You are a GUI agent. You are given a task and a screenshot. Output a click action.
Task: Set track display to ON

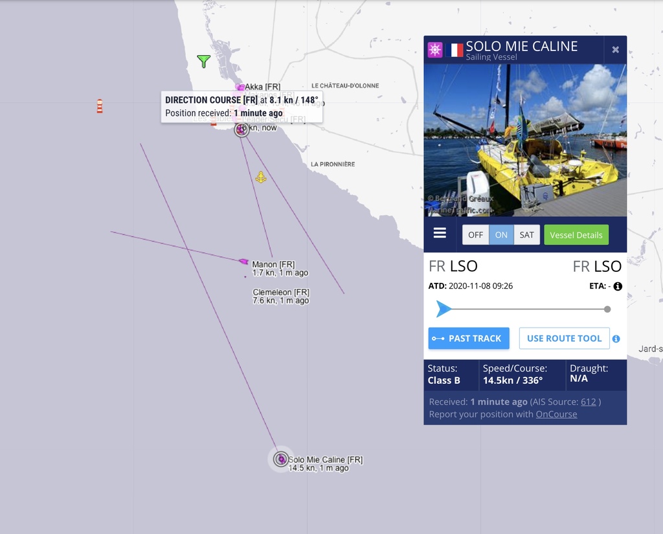pyautogui.click(x=502, y=235)
